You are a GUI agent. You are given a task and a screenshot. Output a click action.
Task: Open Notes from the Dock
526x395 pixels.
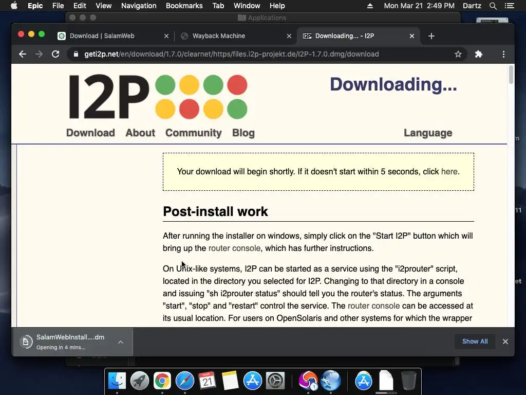click(230, 381)
